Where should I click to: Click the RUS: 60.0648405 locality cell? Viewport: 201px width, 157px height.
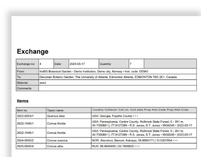click(x=144, y=146)
